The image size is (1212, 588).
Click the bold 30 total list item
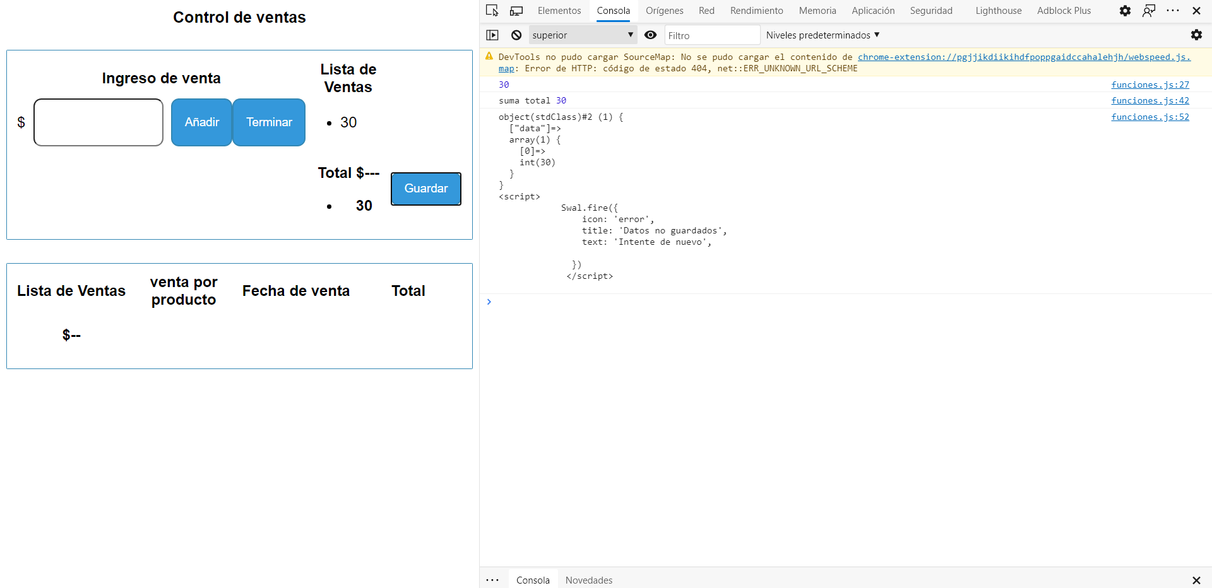[x=364, y=206]
